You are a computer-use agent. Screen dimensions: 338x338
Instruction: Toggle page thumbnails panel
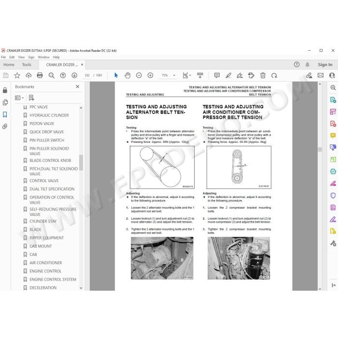click(x=5, y=102)
